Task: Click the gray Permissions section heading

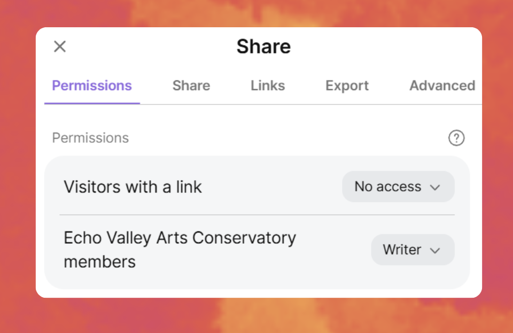Action: pos(90,138)
